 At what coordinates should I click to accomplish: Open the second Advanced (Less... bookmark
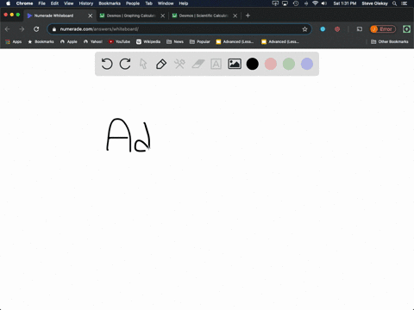pyautogui.click(x=280, y=41)
